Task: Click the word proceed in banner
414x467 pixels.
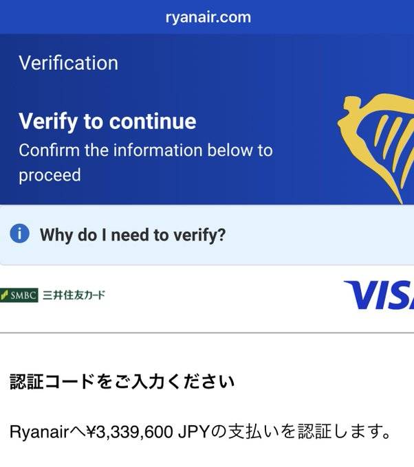Action: 50,175
